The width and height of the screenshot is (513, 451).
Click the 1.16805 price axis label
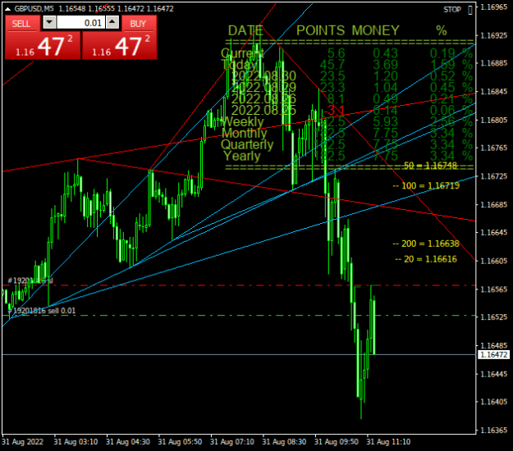(x=493, y=120)
